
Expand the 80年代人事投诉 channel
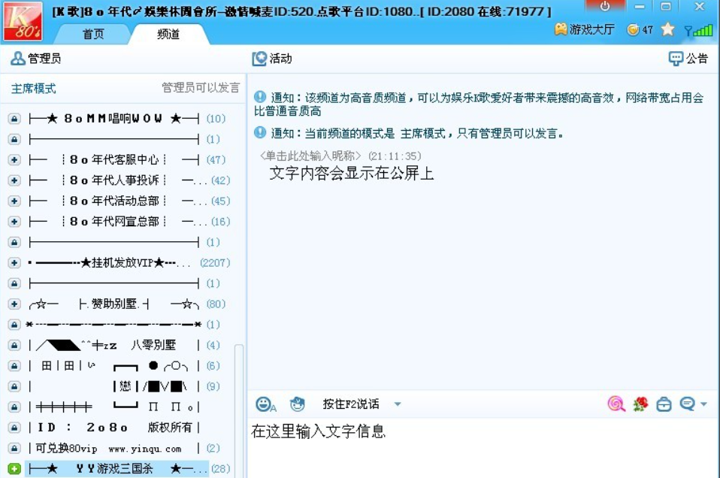(14, 180)
